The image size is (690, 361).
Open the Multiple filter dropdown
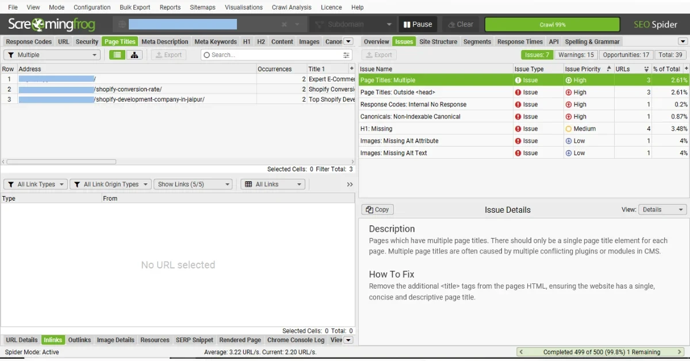point(52,55)
